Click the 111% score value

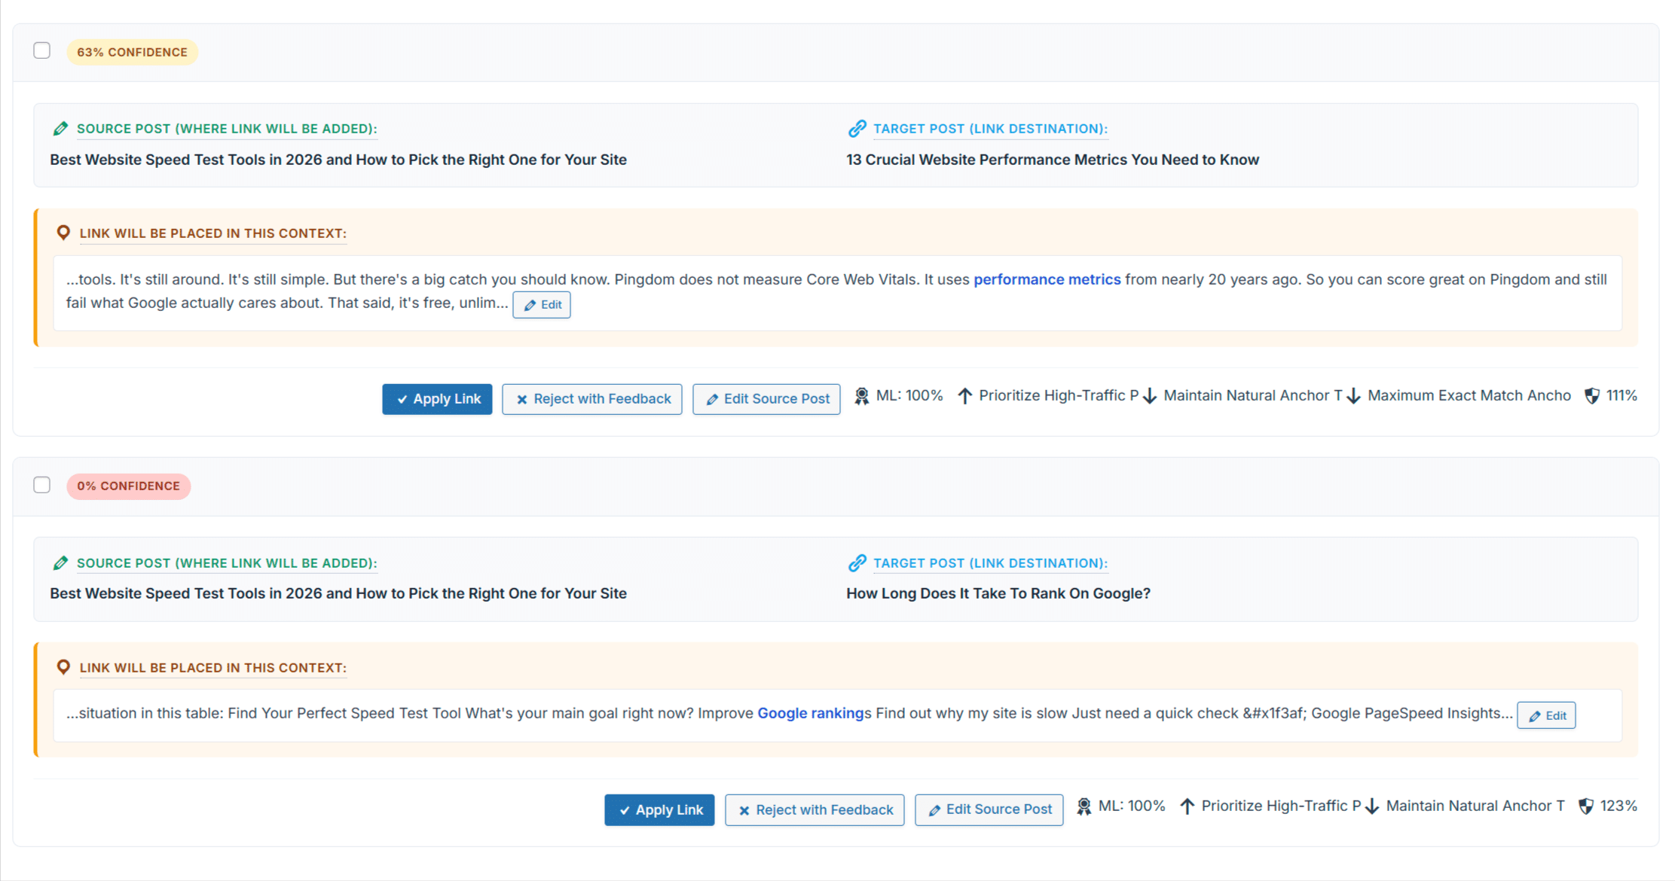coord(1622,395)
